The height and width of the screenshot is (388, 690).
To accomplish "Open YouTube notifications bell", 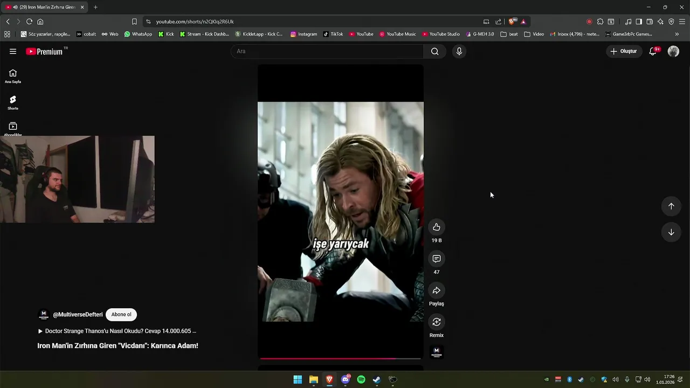I will [x=653, y=51].
